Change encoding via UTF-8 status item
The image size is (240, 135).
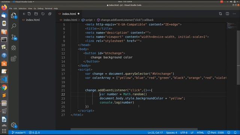(184, 132)
